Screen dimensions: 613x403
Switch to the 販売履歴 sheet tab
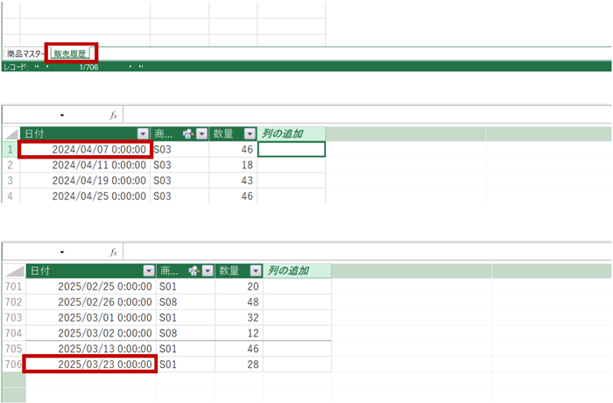(x=71, y=53)
